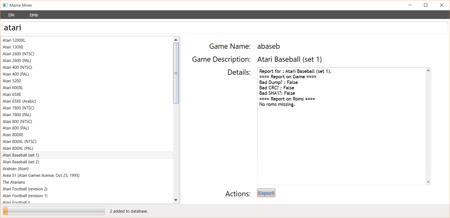Select 'Atari 400 (NTSC)' entry

[87, 67]
